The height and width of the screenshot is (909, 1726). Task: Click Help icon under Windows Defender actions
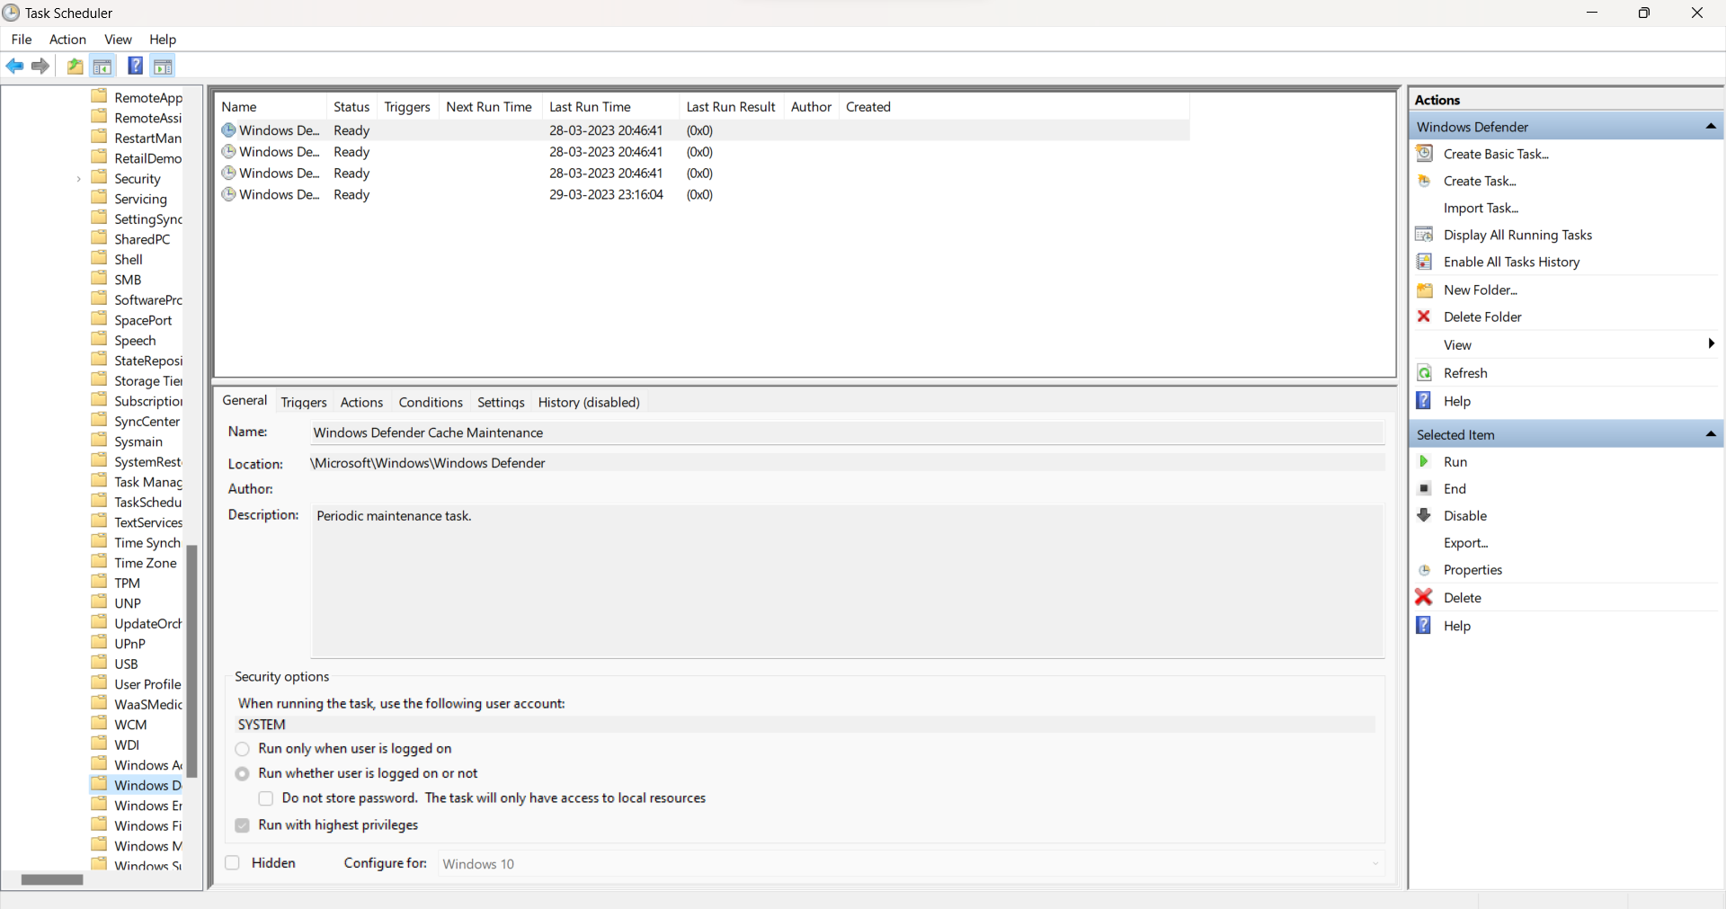pyautogui.click(x=1424, y=401)
